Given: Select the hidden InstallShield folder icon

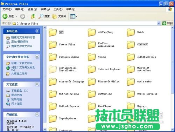Looking at the screenshot, I should (x=52, y=69).
